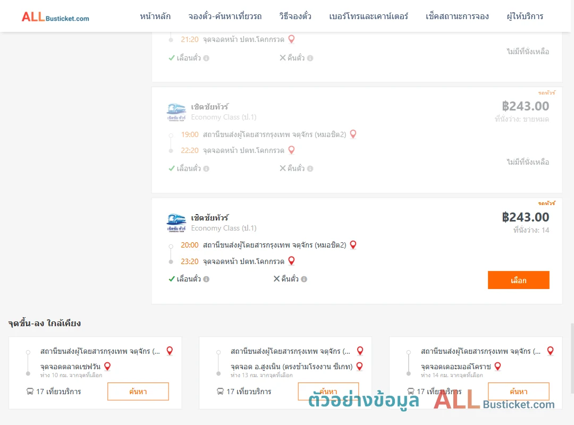
Task: Open the ALLBusticket.com logo home link
Action: point(55,17)
